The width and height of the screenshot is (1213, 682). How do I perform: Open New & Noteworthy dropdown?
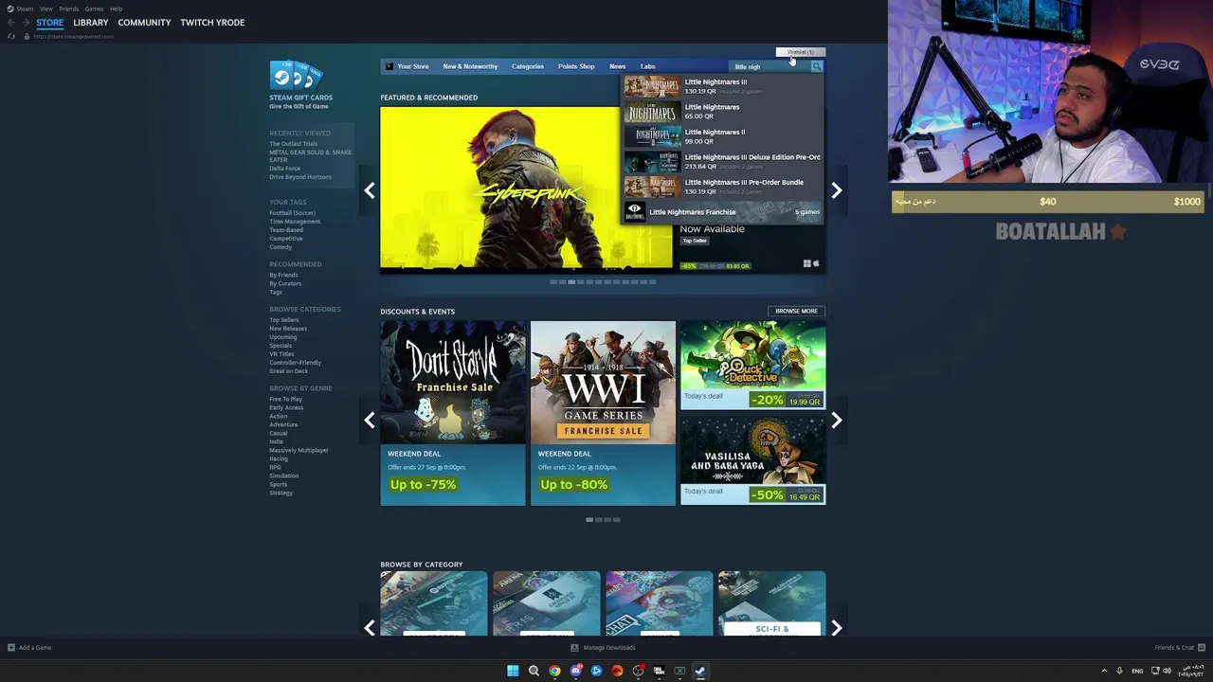pyautogui.click(x=470, y=66)
